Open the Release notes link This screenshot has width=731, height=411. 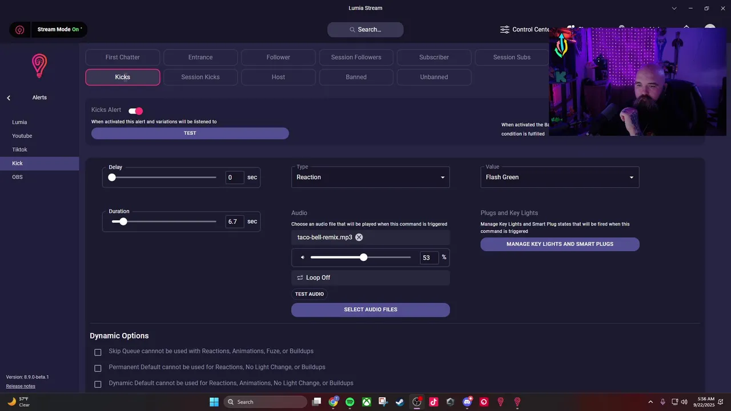[21, 386]
